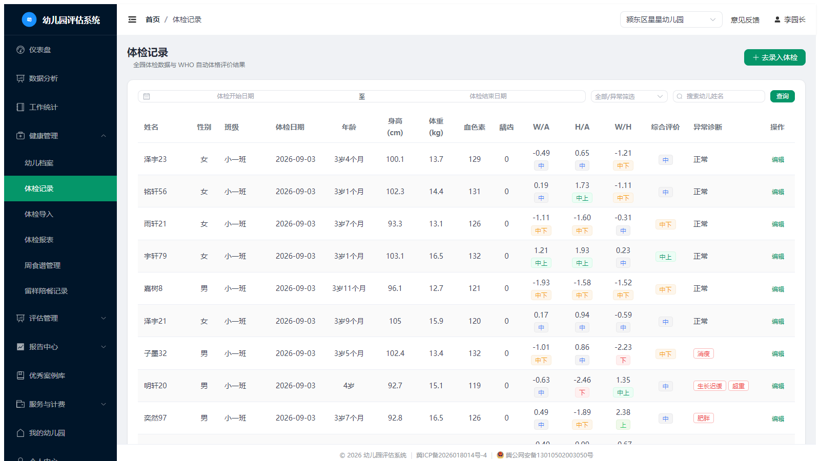Image resolution: width=820 pixels, height=461 pixels.
Task: Click the 健康管理 first-aid icon
Action: [20, 136]
